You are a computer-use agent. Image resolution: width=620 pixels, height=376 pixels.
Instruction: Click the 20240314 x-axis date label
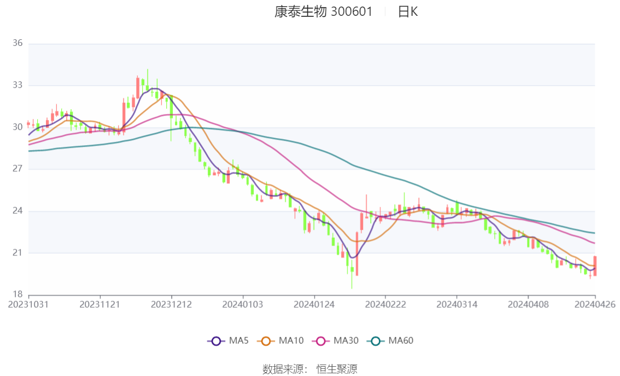click(x=457, y=305)
